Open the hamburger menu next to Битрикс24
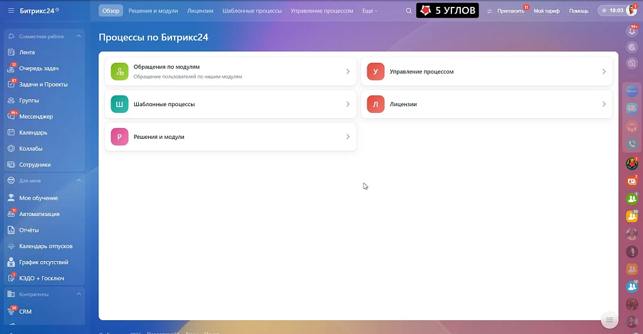This screenshot has height=334, width=643. coord(11,11)
